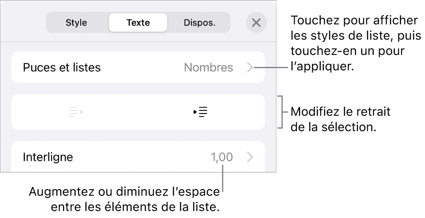Open the Puces et listes row

[62, 67]
